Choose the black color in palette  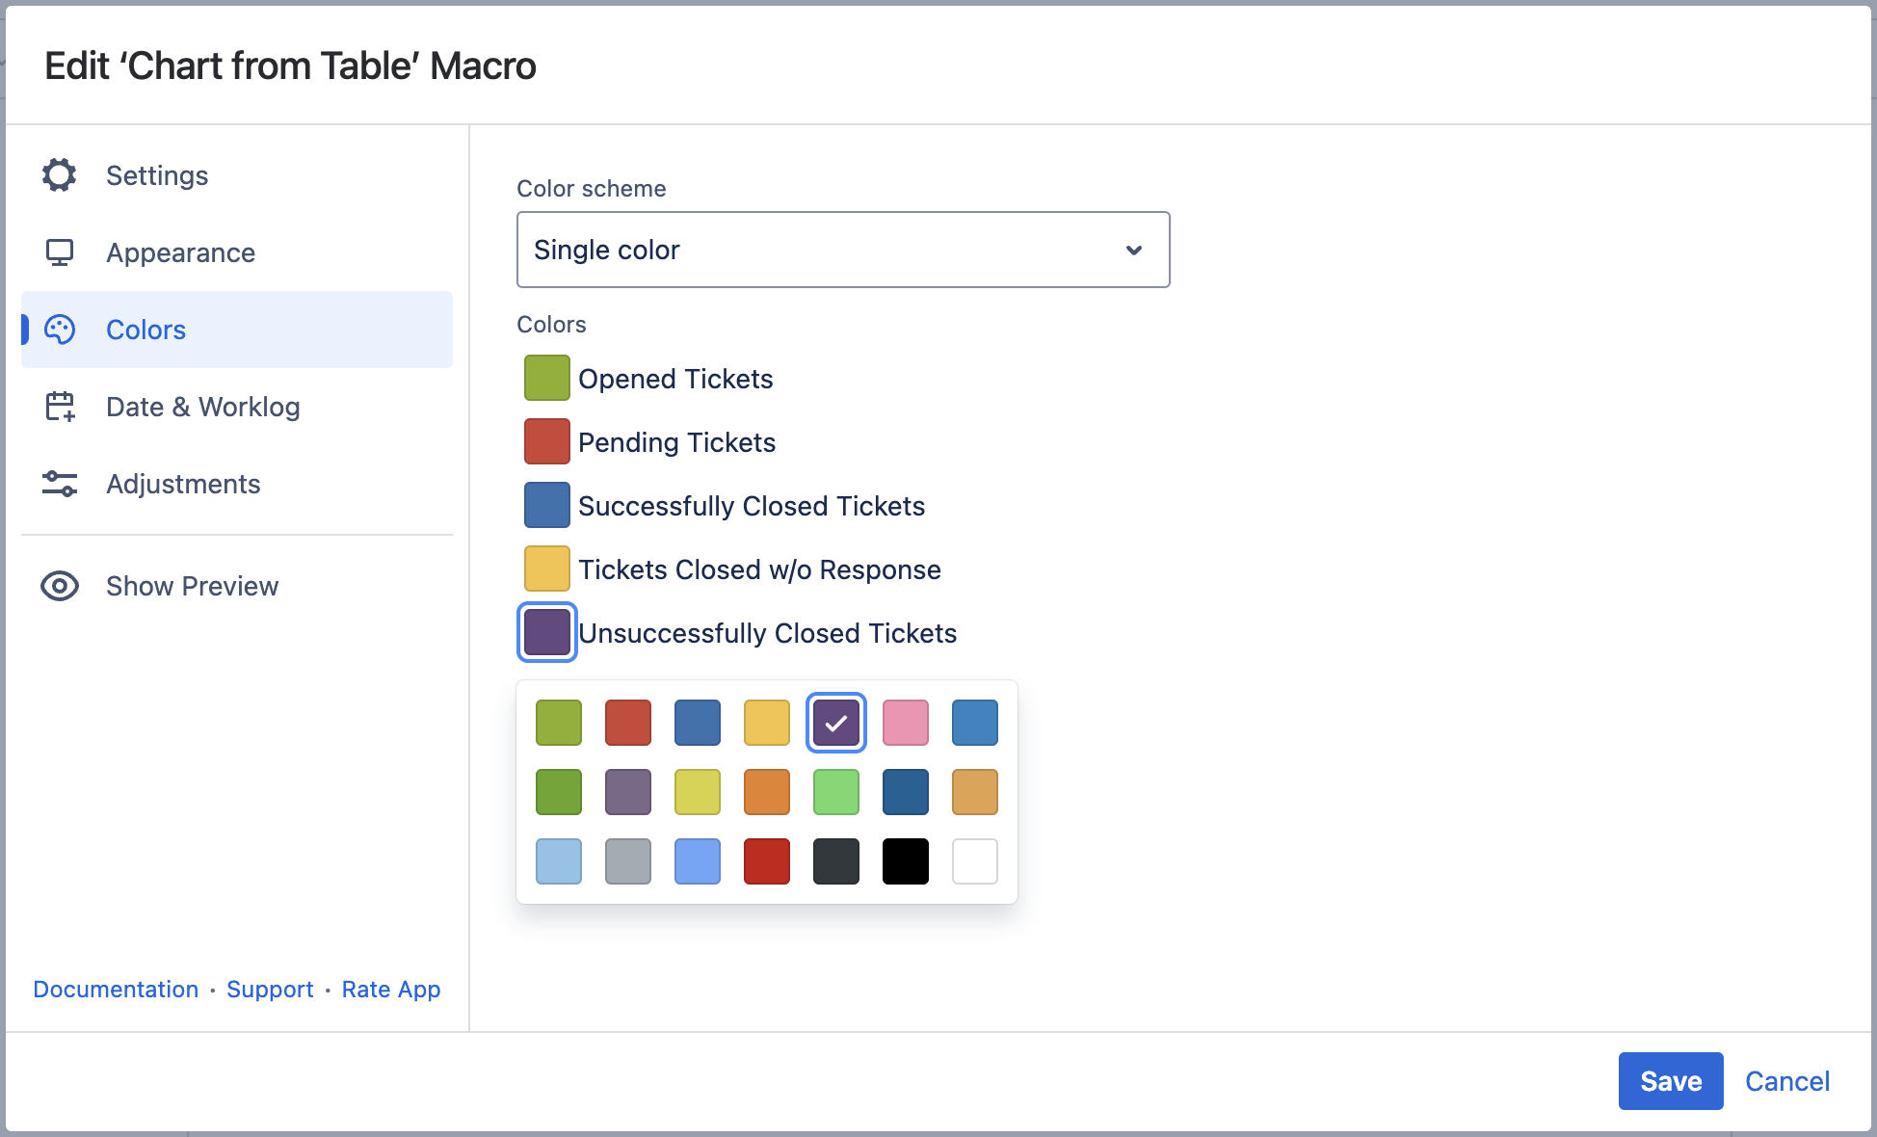pos(905,861)
